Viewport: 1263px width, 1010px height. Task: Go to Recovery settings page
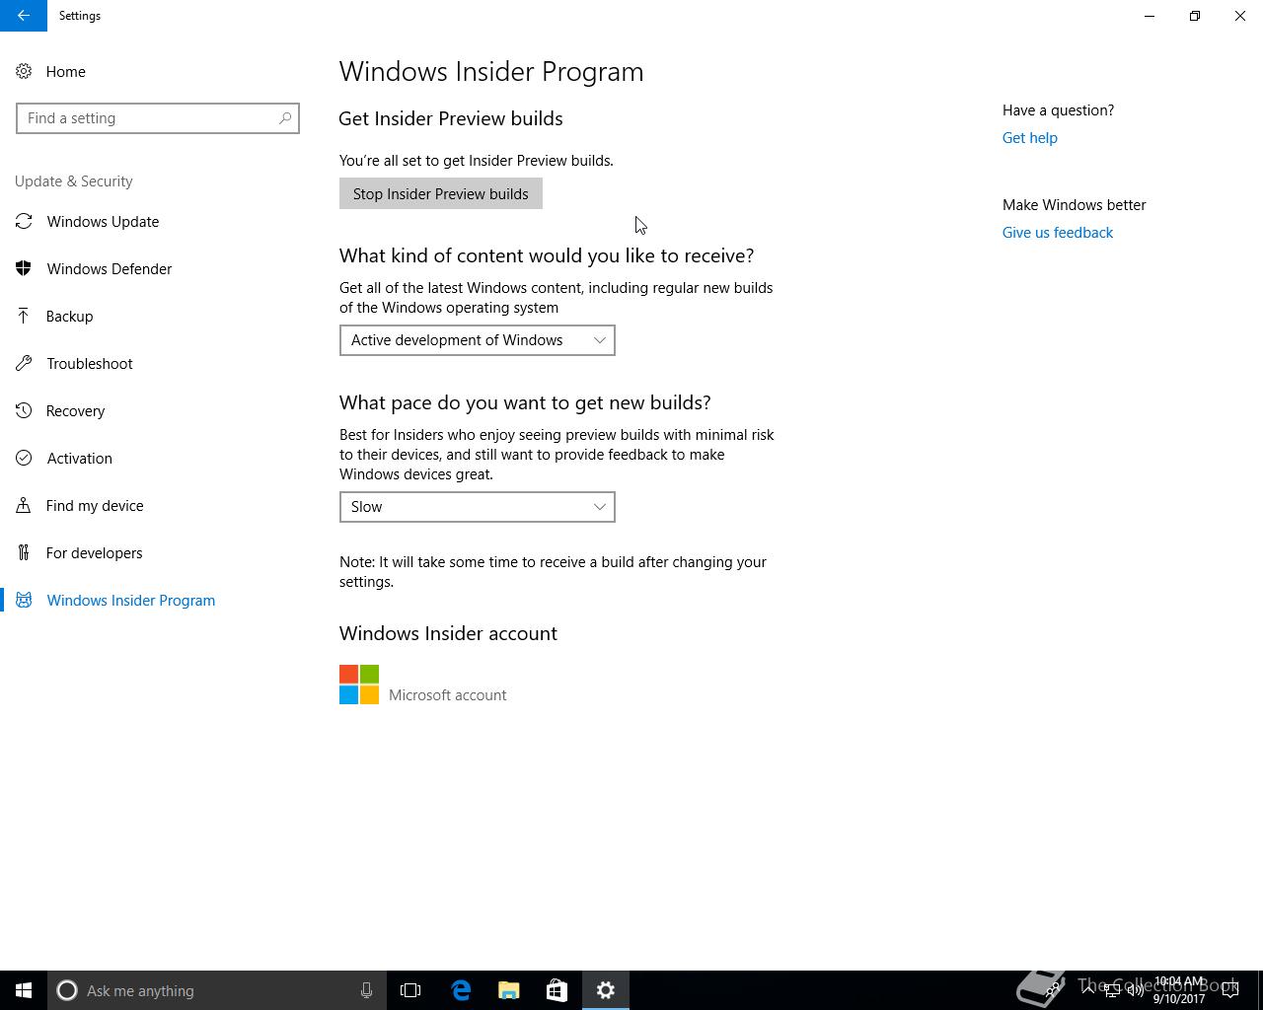(75, 410)
